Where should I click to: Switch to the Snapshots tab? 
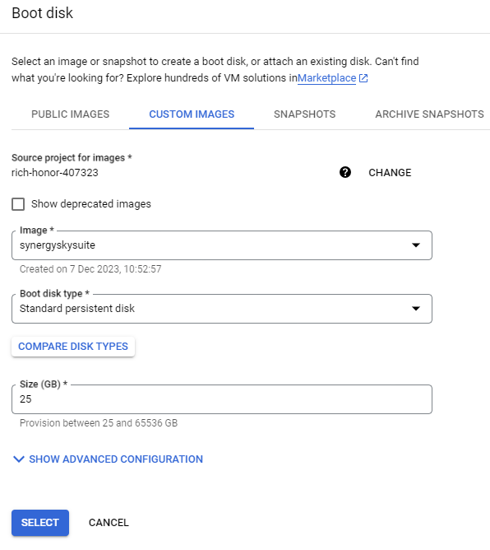(x=305, y=114)
